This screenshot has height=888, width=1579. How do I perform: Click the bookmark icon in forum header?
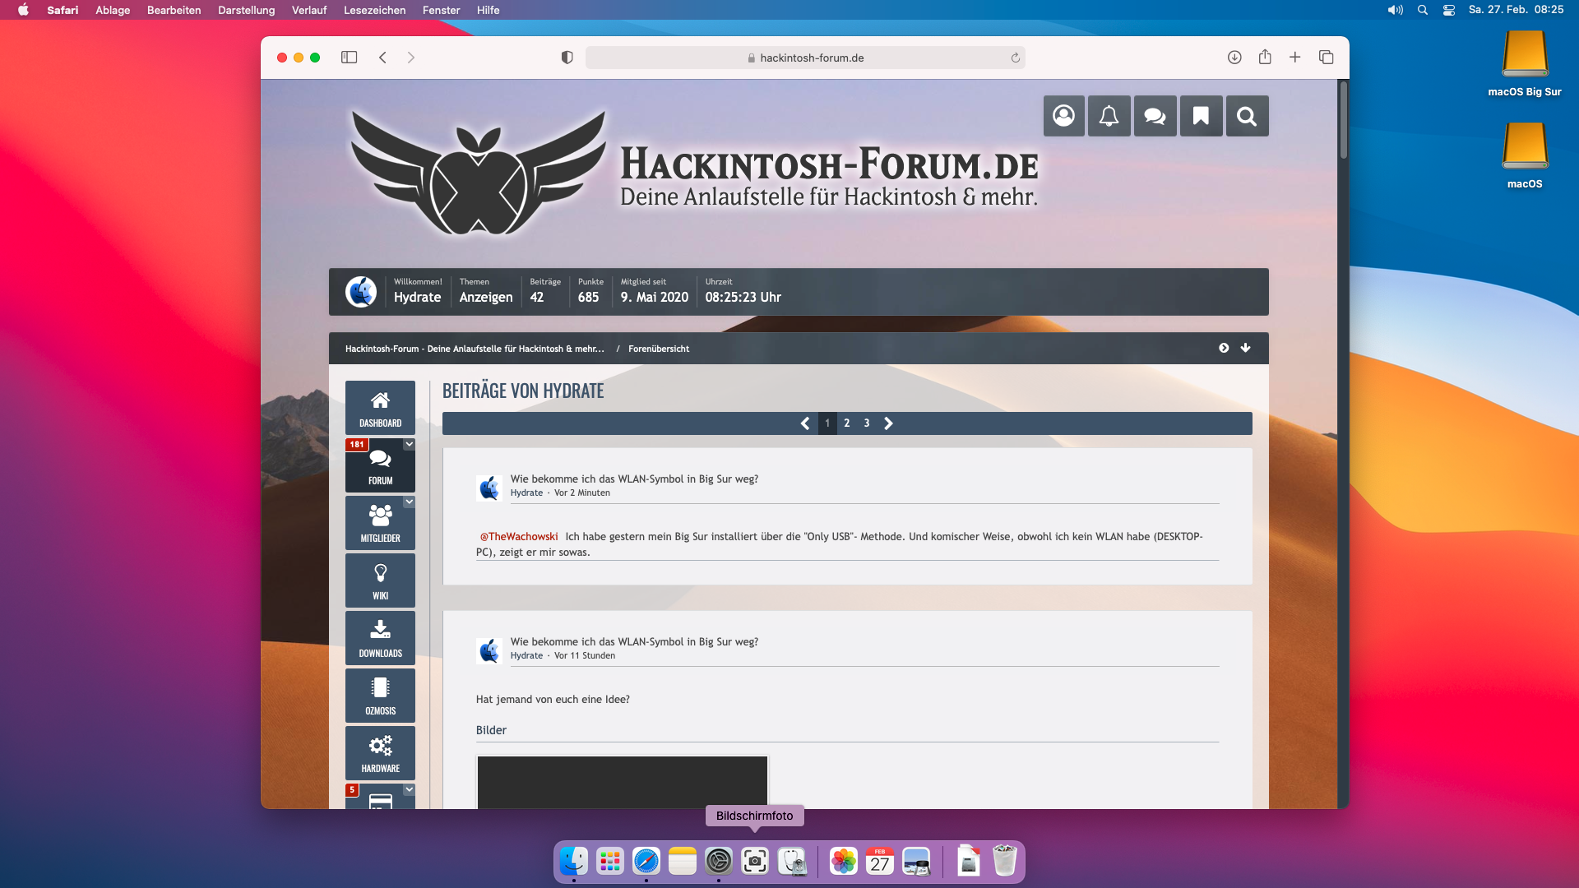[1201, 116]
